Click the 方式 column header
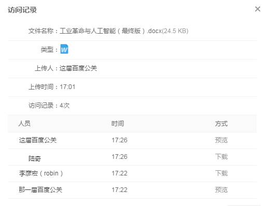Viewport: 266px width, 206px height. coord(221,124)
